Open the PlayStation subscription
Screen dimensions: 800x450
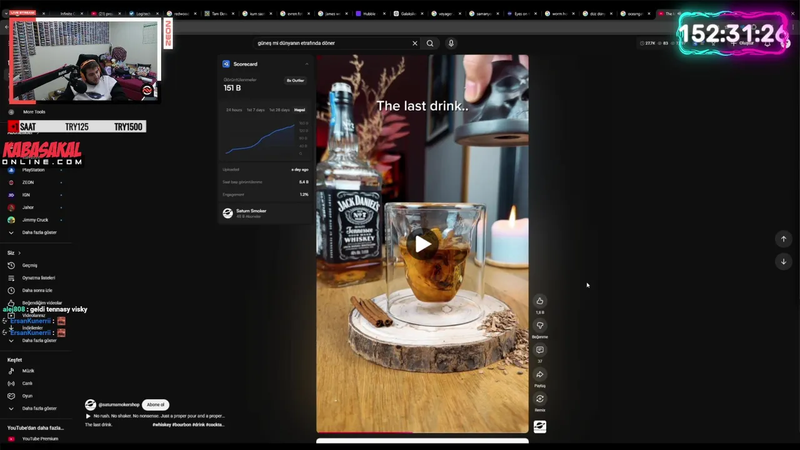click(x=34, y=170)
